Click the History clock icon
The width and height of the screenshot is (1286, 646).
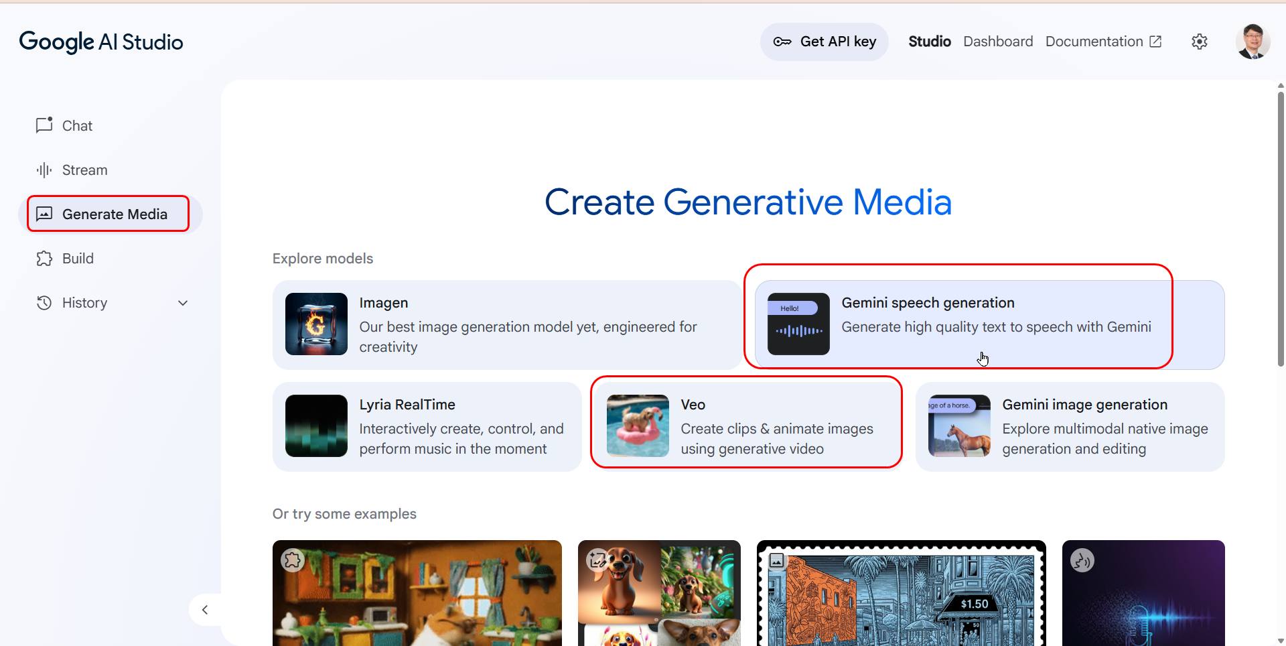point(44,302)
